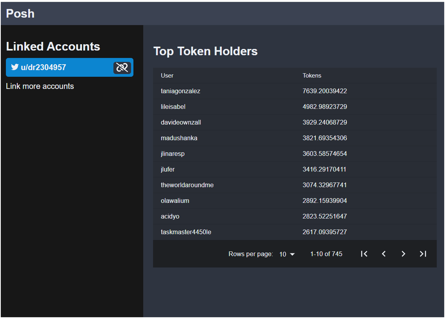This screenshot has height=318, width=445.
Task: Select user lileisabel
Action: [x=173, y=107]
